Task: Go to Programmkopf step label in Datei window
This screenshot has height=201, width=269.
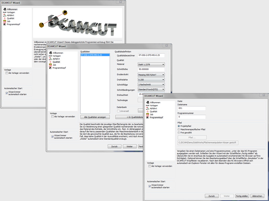Action: [156, 118]
